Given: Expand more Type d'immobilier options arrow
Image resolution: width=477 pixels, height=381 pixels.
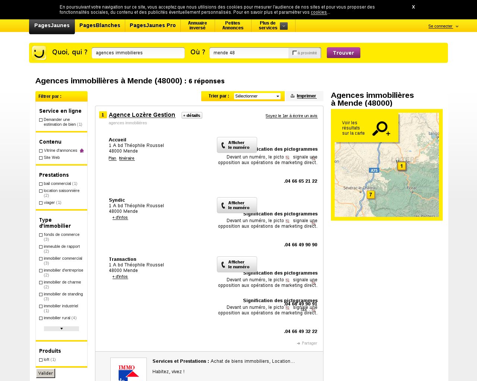Looking at the screenshot, I should tap(61, 329).
